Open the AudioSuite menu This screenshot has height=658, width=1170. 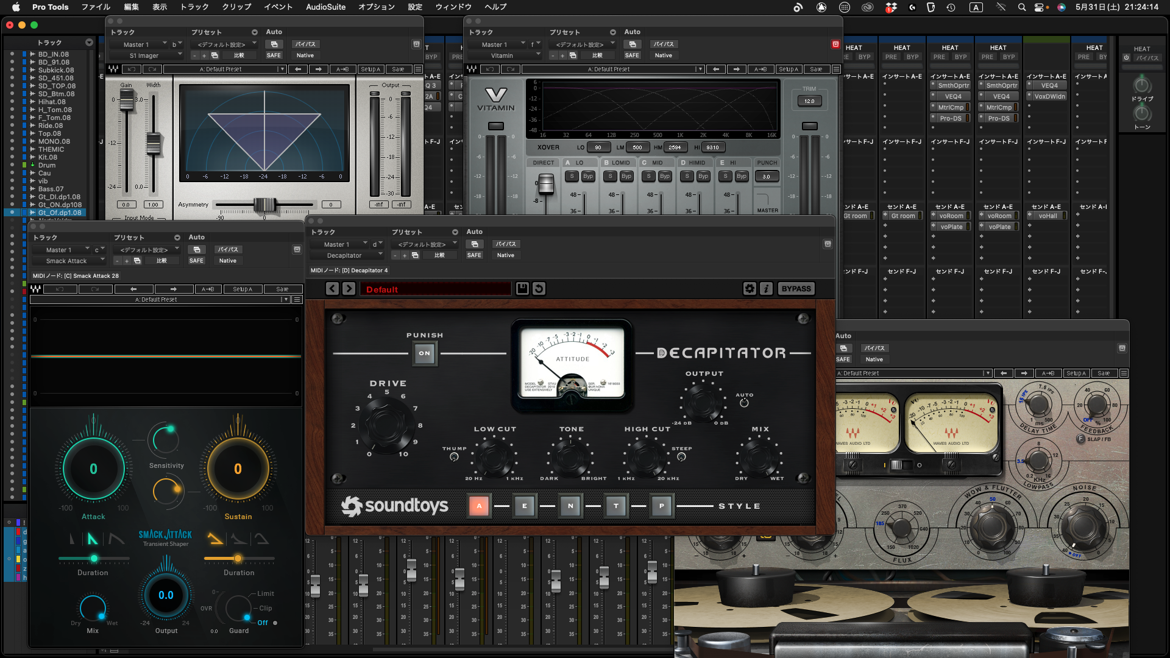point(325,7)
